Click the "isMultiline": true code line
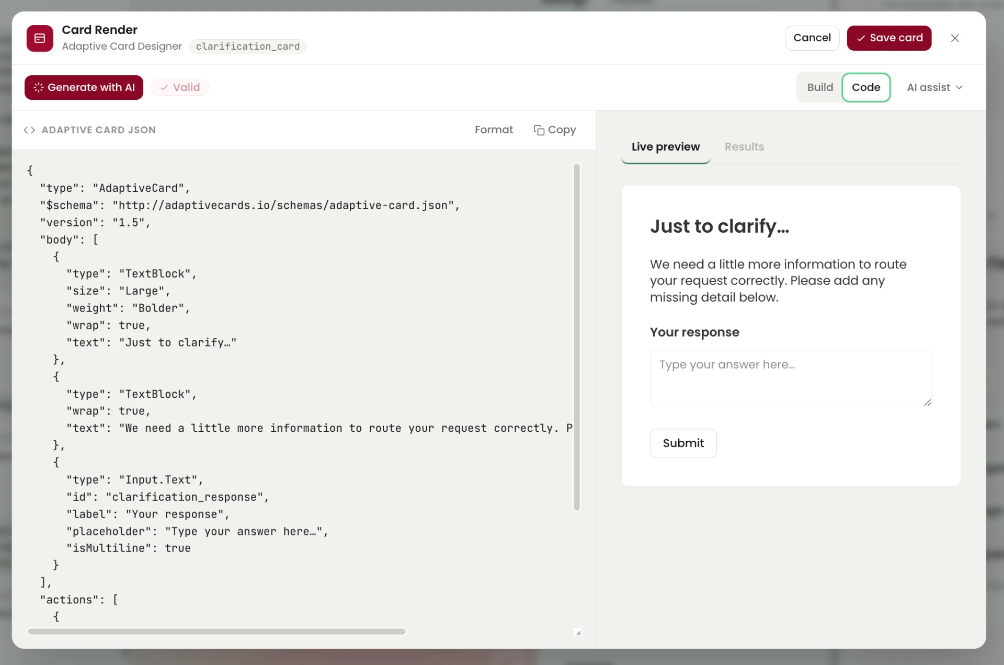The height and width of the screenshot is (665, 1004). click(x=129, y=548)
